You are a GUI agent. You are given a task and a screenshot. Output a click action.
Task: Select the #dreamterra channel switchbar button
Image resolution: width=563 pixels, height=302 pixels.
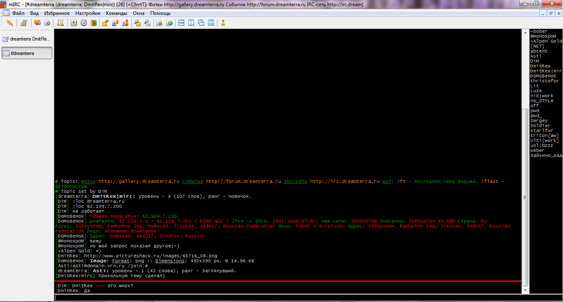pos(27,53)
